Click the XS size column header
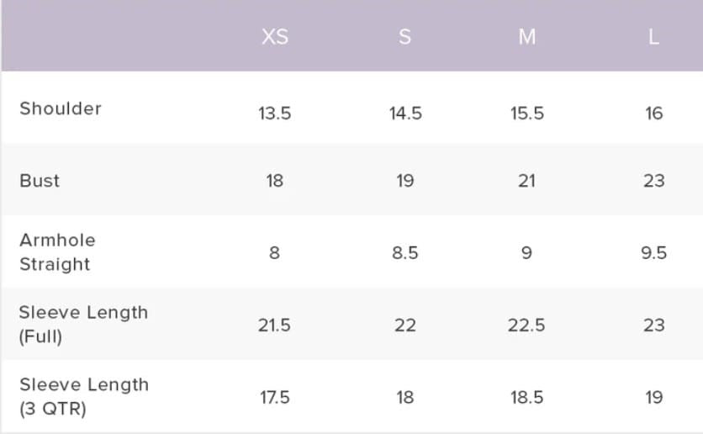This screenshot has width=703, height=434. 274,38
